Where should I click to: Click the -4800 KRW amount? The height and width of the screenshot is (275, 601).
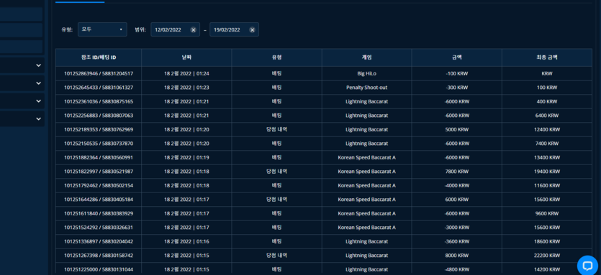tap(457, 269)
